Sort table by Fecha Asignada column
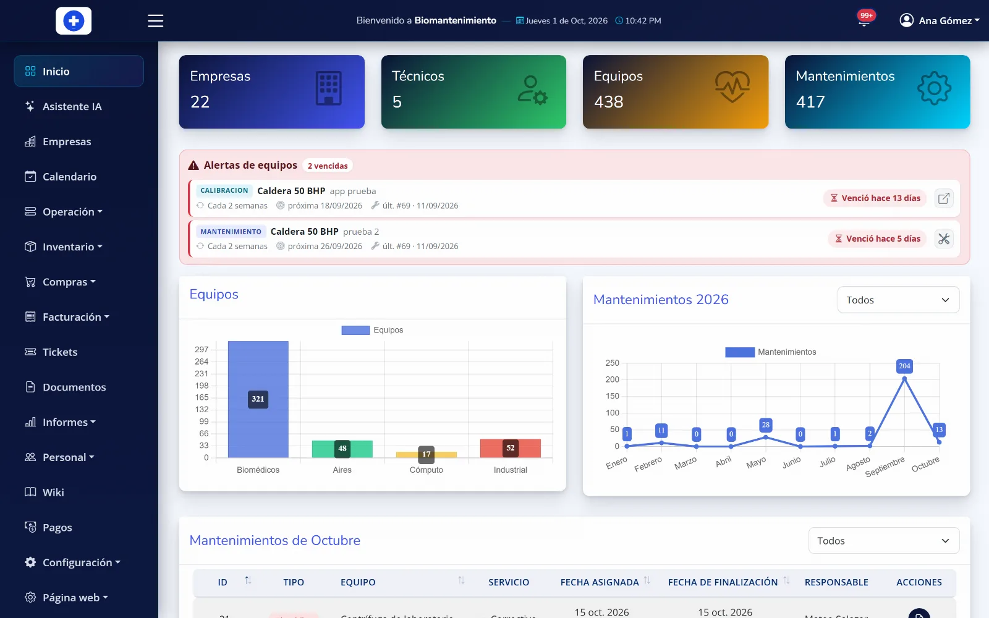 (647, 580)
